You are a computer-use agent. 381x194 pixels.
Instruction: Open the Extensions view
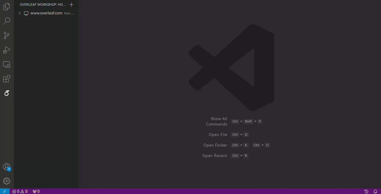point(7,79)
